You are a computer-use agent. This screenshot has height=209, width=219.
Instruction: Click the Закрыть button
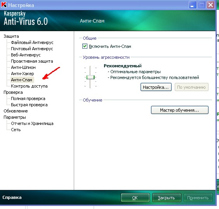click(167, 198)
